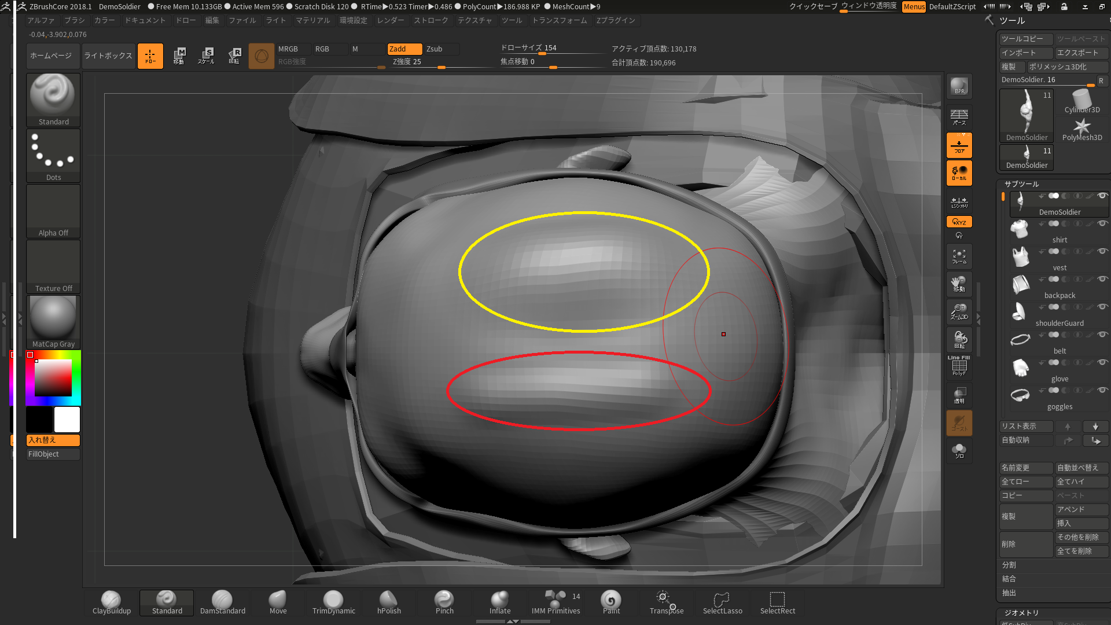
Task: Select the TrimDynamic brush
Action: point(333,600)
